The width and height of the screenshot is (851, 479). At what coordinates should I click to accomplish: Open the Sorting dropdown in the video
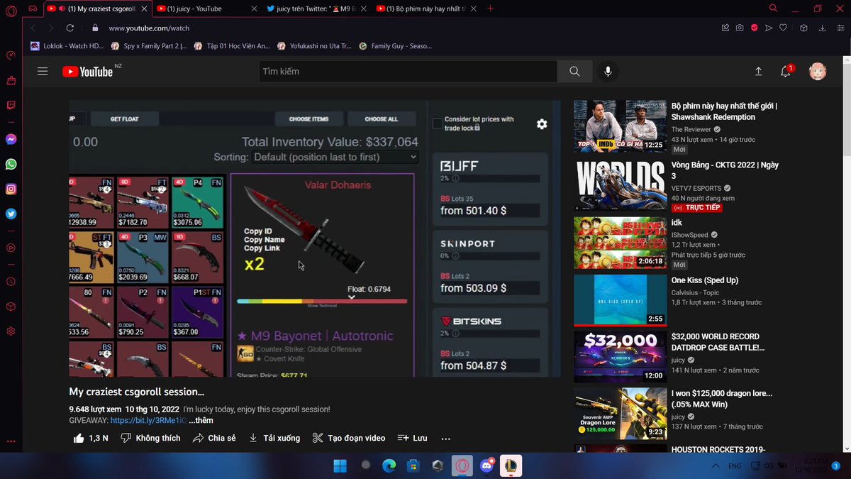coord(335,157)
